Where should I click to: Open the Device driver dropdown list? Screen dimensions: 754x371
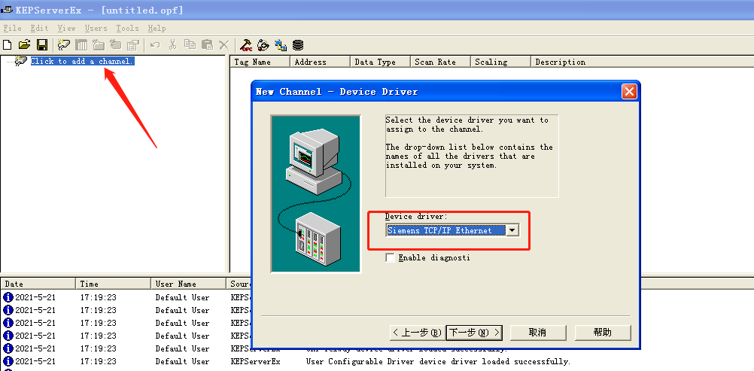pos(512,230)
